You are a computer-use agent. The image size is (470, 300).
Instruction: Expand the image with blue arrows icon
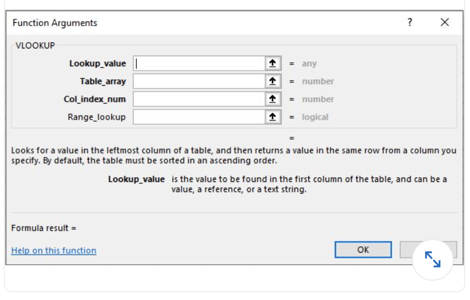[432, 259]
